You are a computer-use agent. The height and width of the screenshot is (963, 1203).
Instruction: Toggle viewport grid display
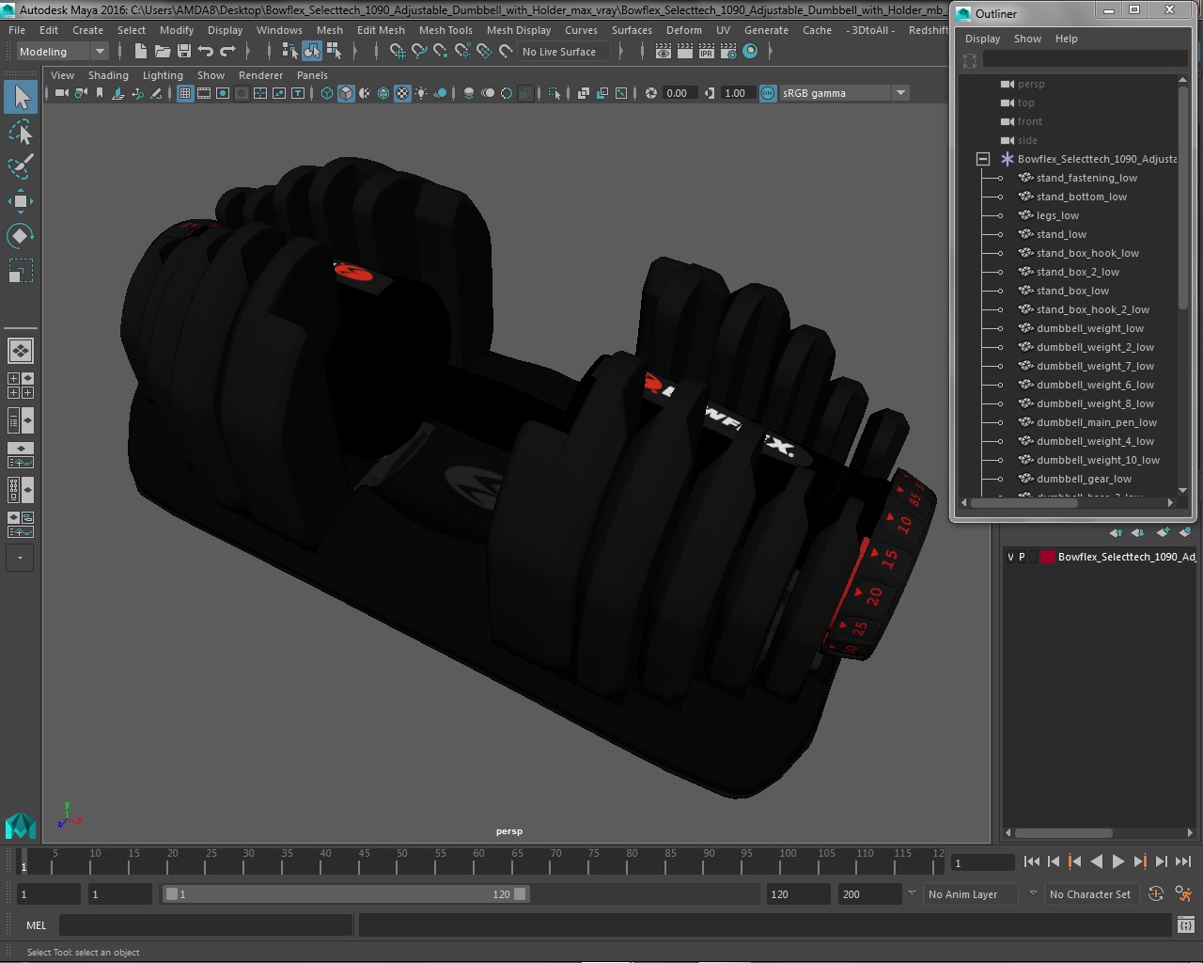click(185, 93)
